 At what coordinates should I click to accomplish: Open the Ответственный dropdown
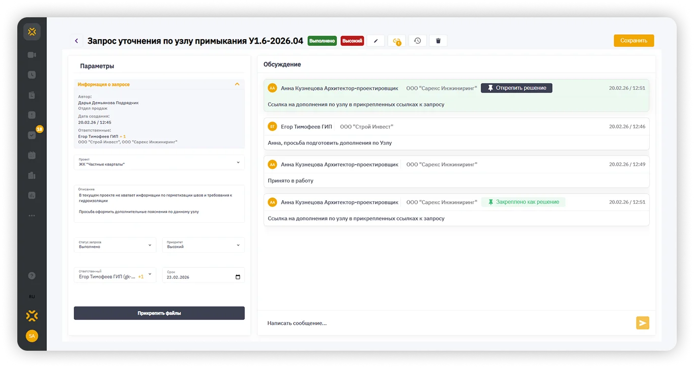coord(115,275)
